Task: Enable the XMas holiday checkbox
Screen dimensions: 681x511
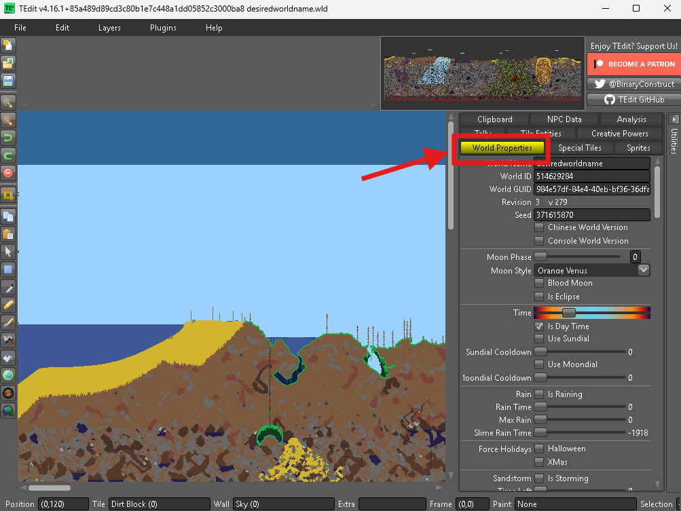Action: [x=539, y=462]
